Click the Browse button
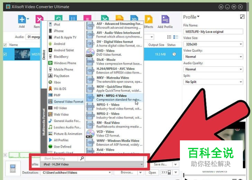The width and height of the screenshot is (252, 180). pos(127,172)
